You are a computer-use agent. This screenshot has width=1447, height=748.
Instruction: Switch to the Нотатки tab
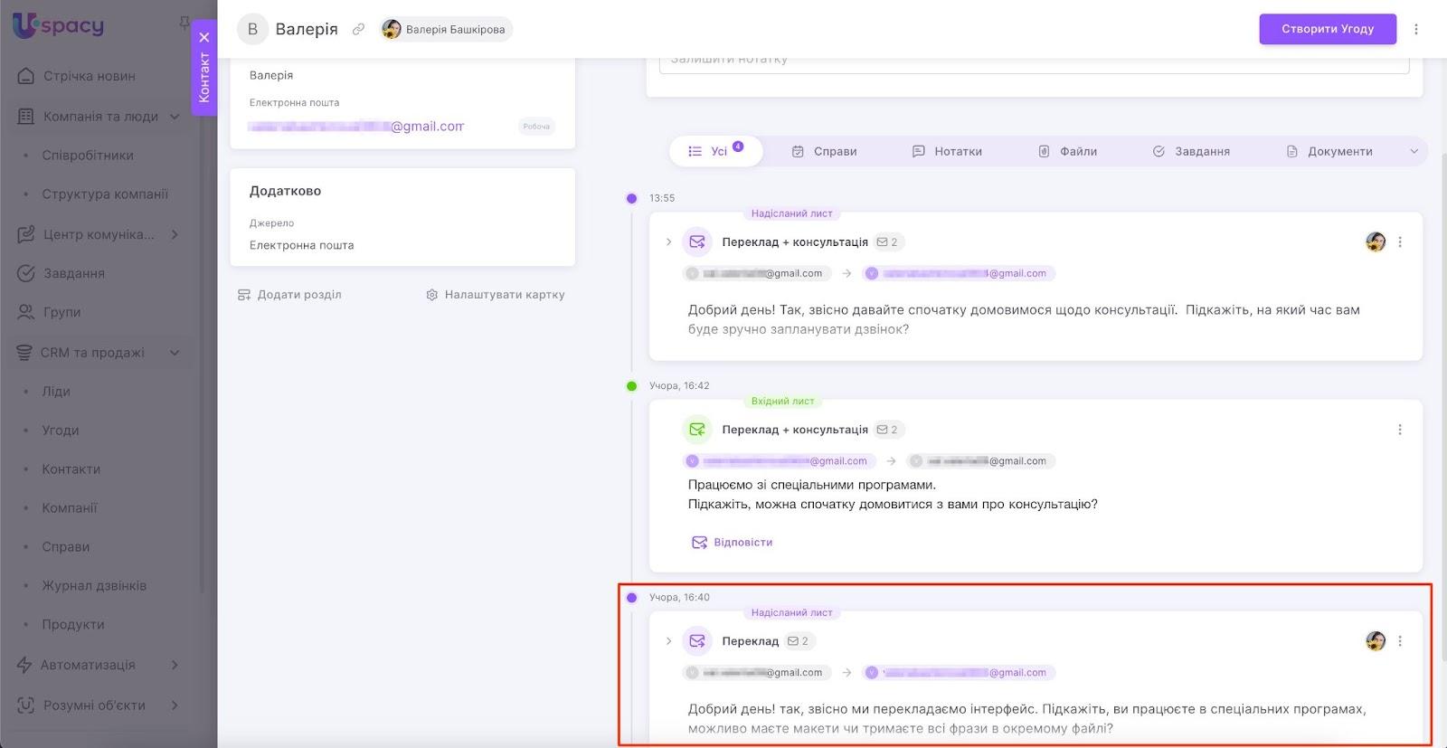pos(947,152)
